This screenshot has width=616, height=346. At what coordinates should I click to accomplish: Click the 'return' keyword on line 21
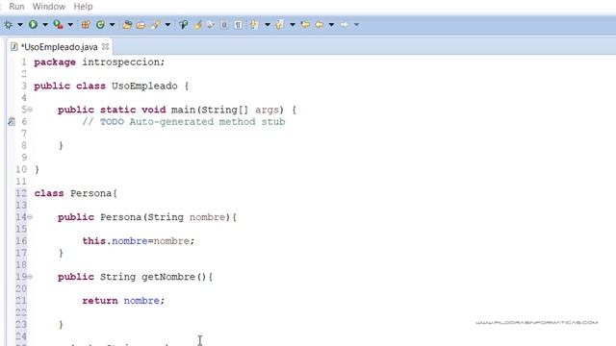[x=100, y=301]
